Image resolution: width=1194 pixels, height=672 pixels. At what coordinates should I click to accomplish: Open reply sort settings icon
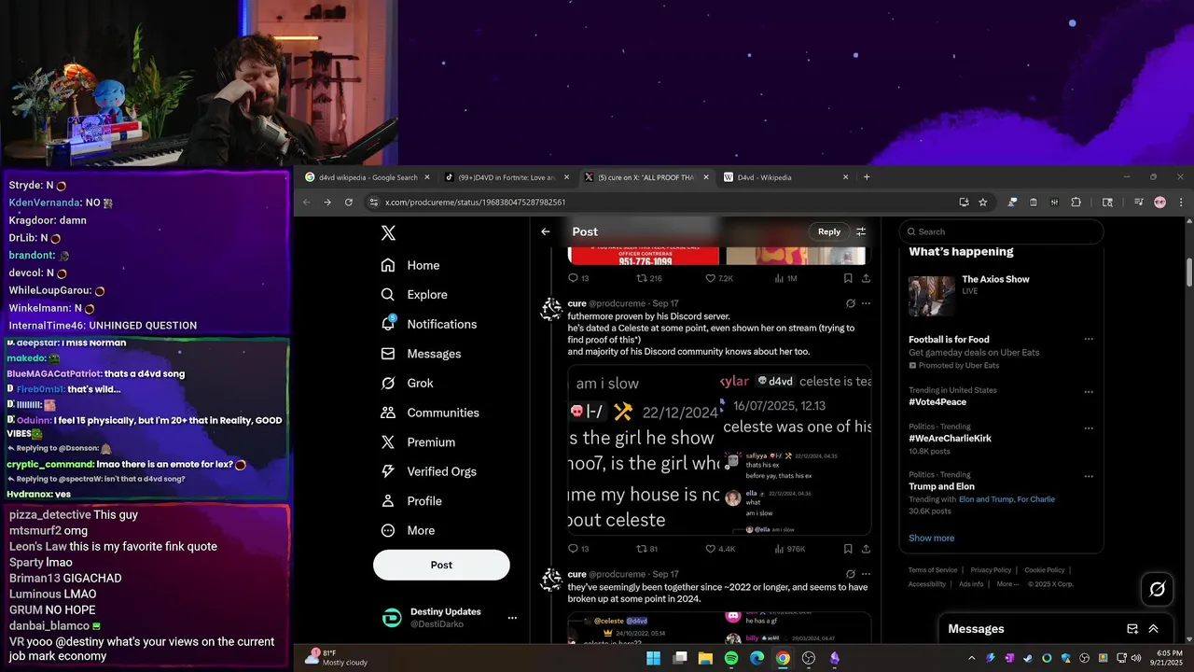[861, 231]
